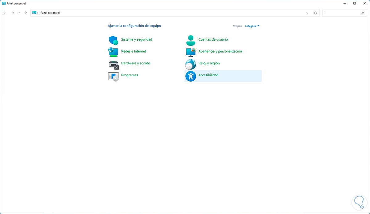This screenshot has height=214, width=370.
Task: Click the Up one level arrow
Action: tap(26, 13)
